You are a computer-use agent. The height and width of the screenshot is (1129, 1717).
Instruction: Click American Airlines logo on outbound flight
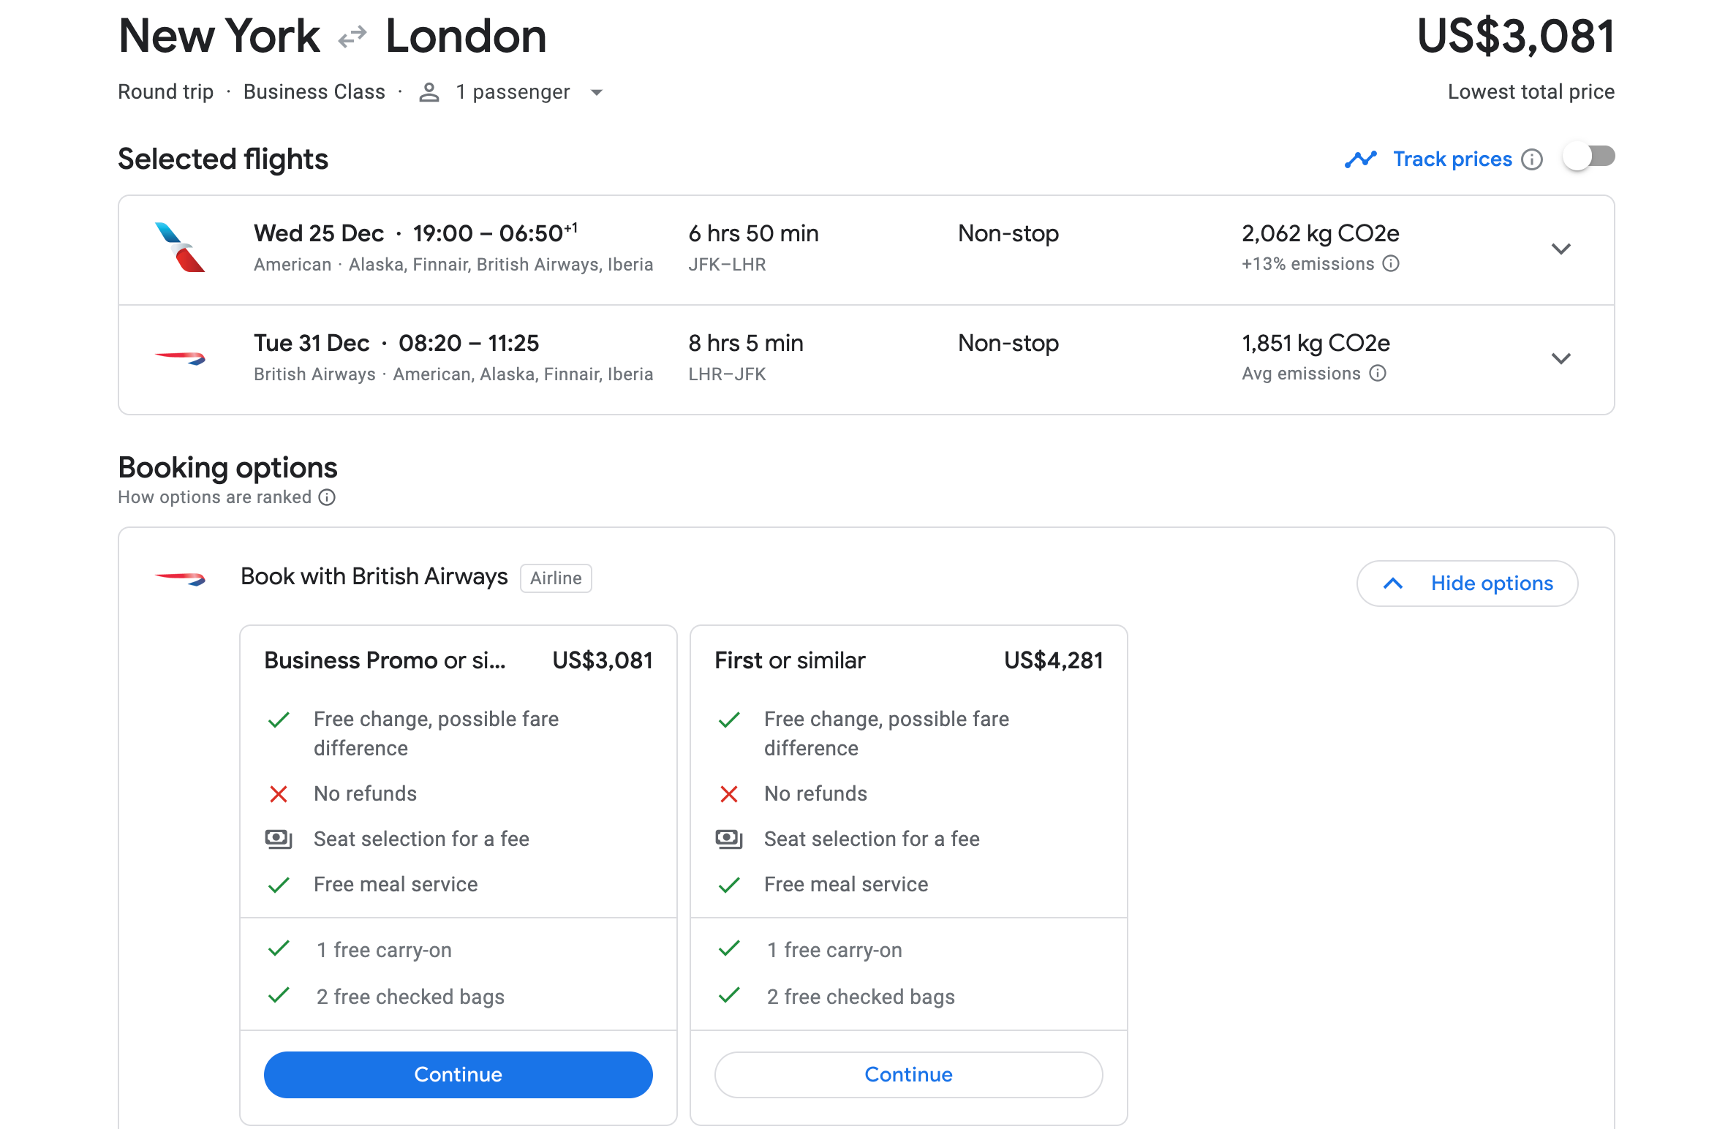180,248
